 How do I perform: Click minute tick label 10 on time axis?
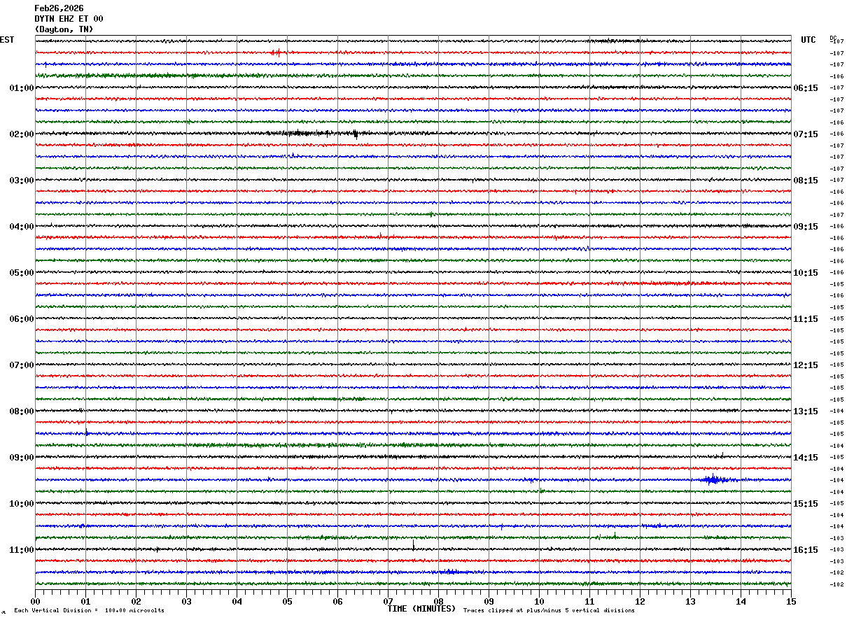click(x=539, y=601)
